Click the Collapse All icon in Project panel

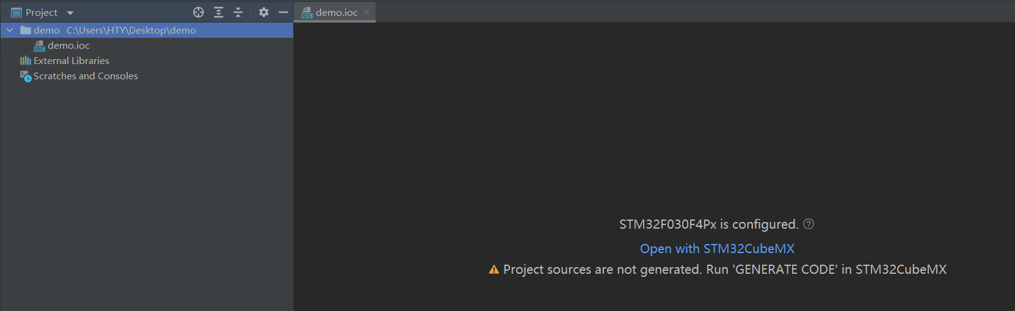click(238, 12)
